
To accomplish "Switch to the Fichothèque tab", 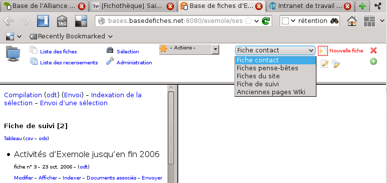I will tap(133, 6).
